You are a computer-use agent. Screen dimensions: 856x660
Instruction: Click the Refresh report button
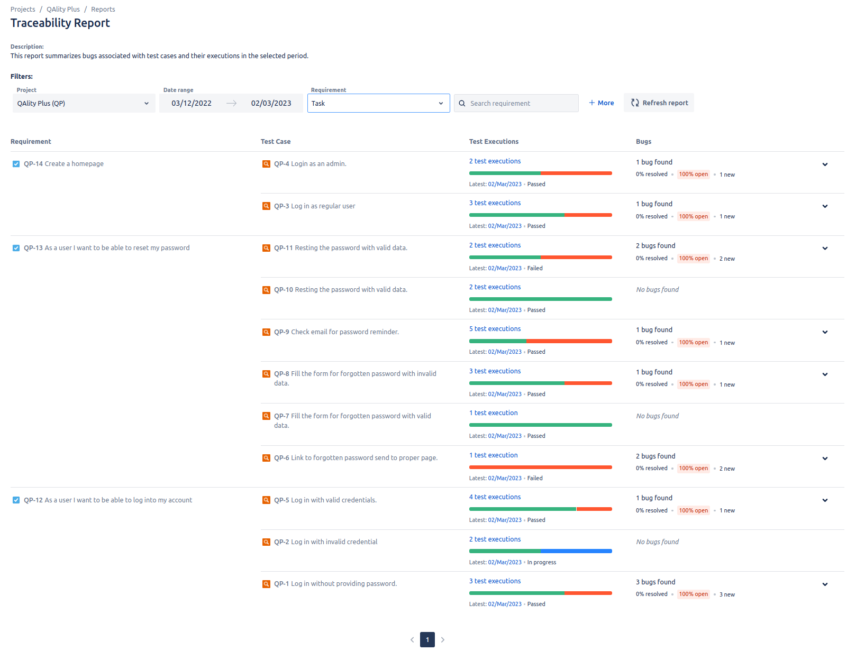click(x=659, y=103)
